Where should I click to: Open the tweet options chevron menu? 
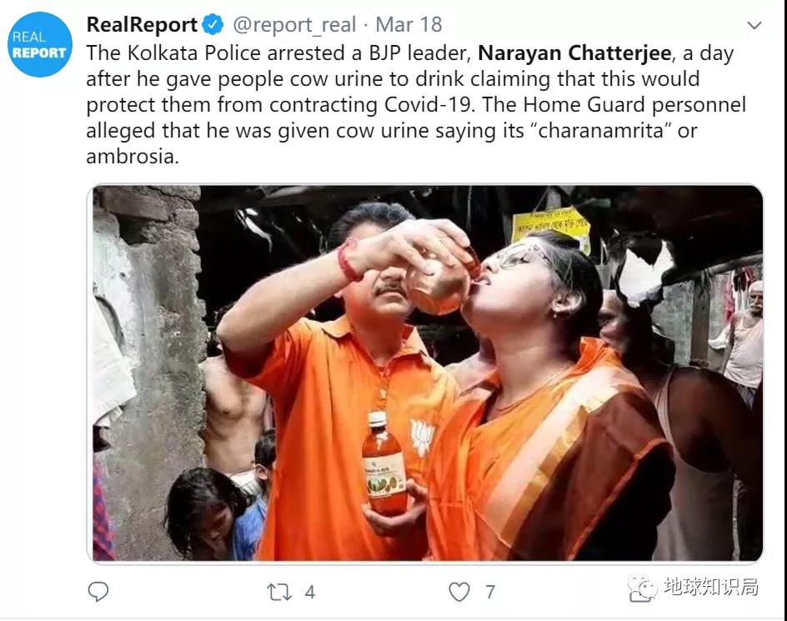[x=754, y=26]
